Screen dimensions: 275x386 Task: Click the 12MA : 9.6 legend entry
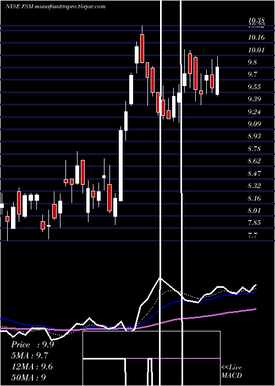(32, 367)
